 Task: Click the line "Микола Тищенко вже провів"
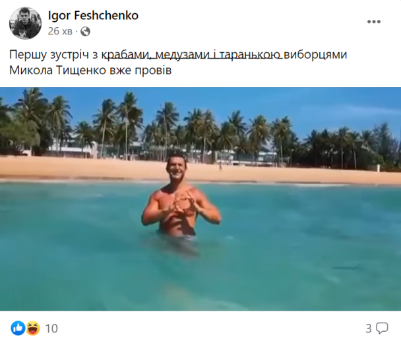coord(90,70)
